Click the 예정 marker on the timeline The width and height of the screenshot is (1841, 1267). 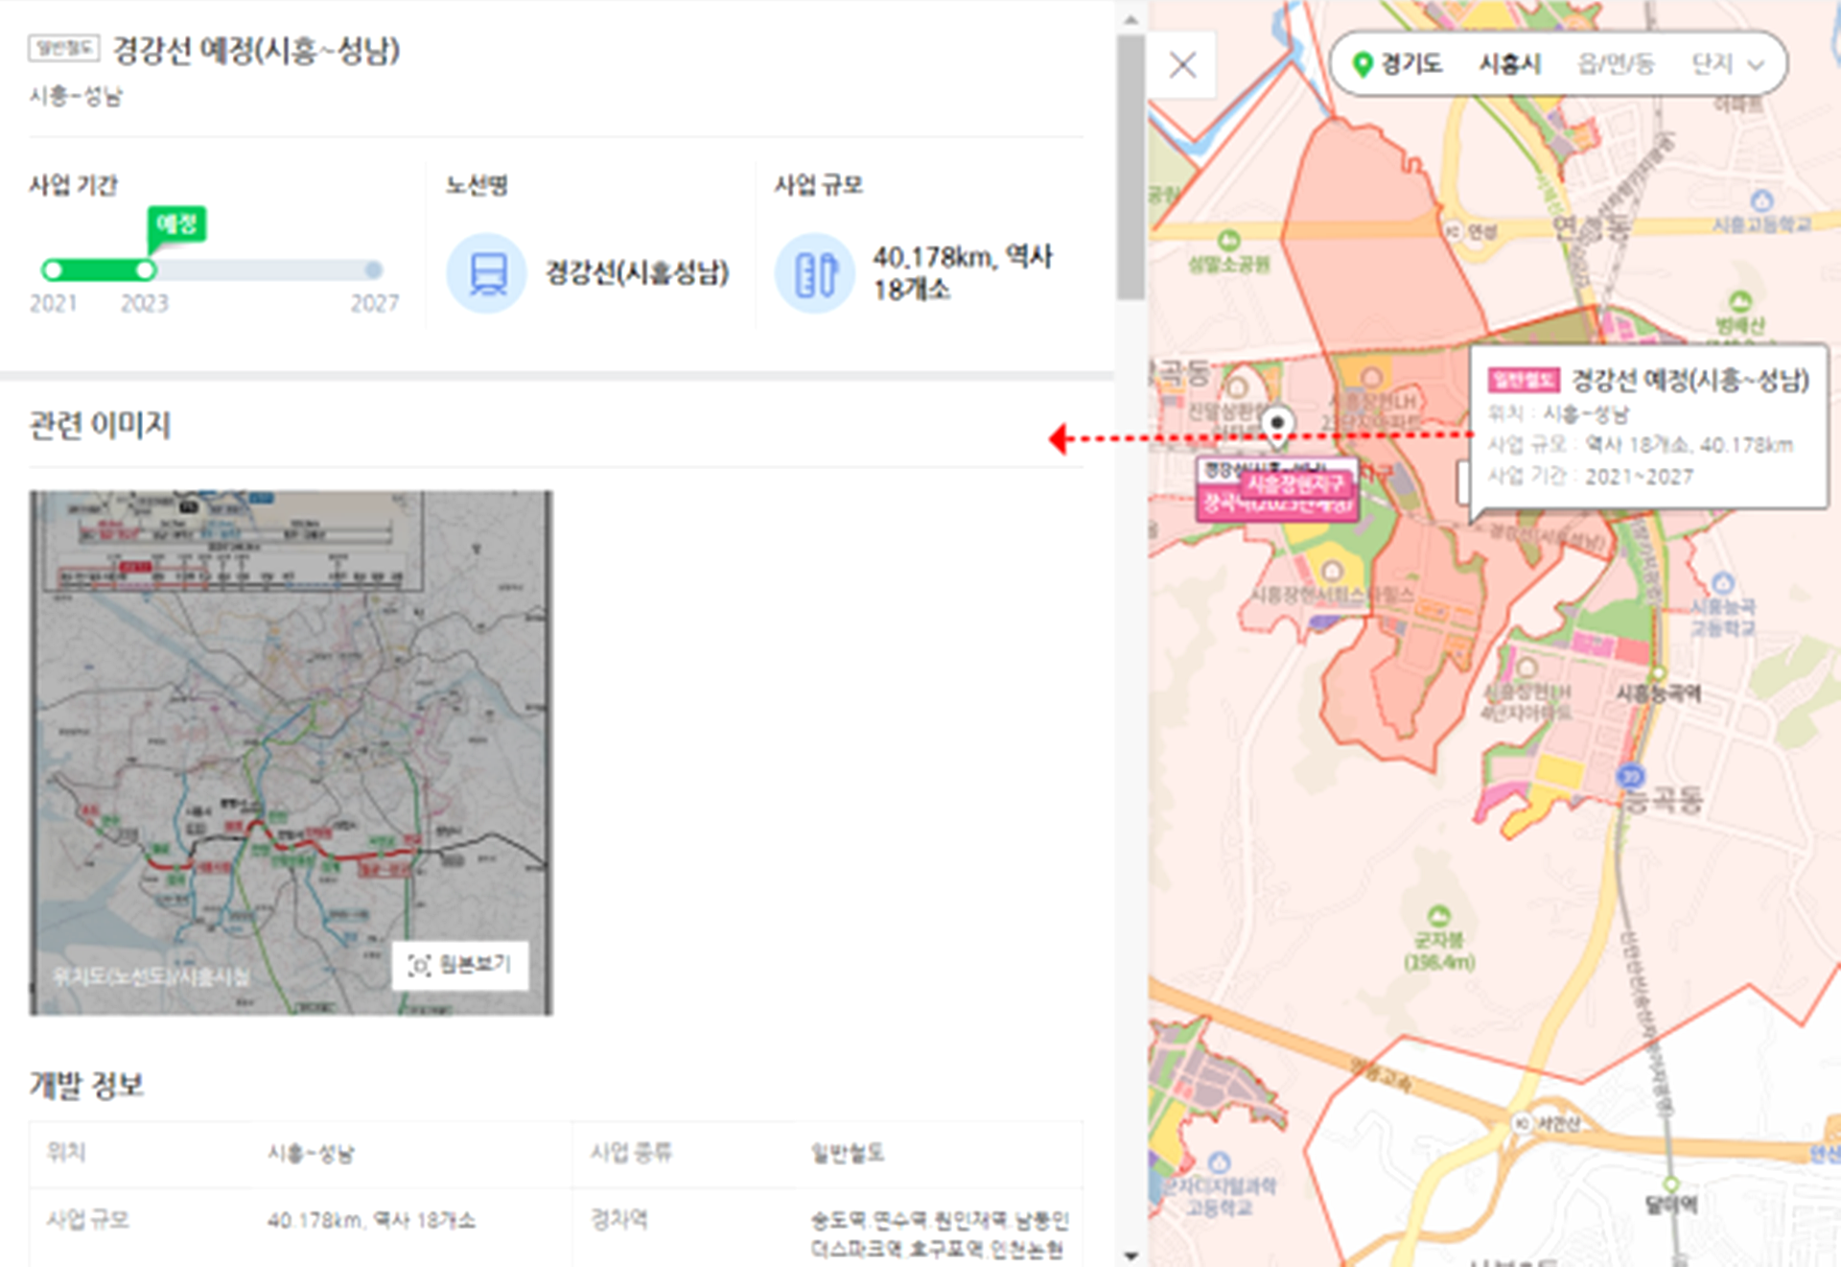(x=176, y=224)
